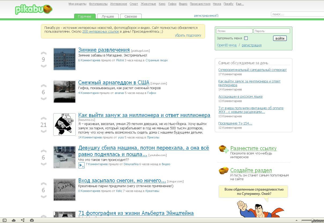Open the 'ЗИМА' snow writing thumbnail
The width and height of the screenshot is (324, 223).
(65, 190)
